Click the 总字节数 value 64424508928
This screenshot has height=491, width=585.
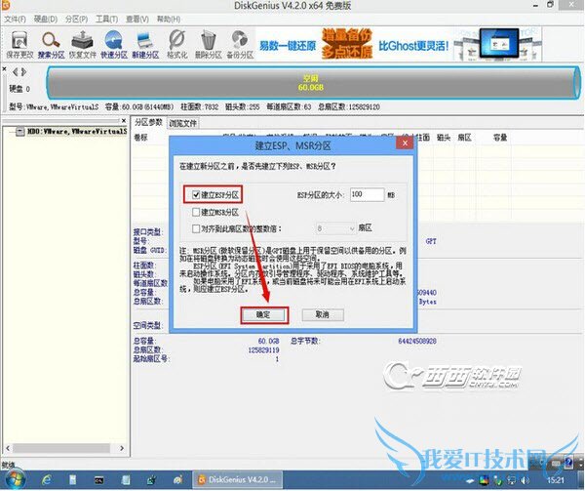coord(417,341)
